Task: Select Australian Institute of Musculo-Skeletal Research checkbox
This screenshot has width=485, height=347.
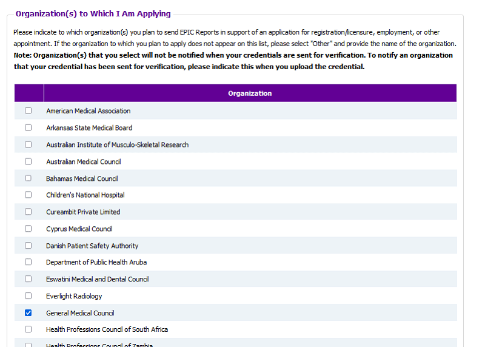Action: (28, 144)
